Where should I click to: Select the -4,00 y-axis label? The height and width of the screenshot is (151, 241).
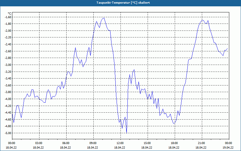click(x=8, y=99)
